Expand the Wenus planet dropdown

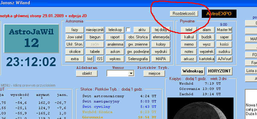(x=131, y=73)
